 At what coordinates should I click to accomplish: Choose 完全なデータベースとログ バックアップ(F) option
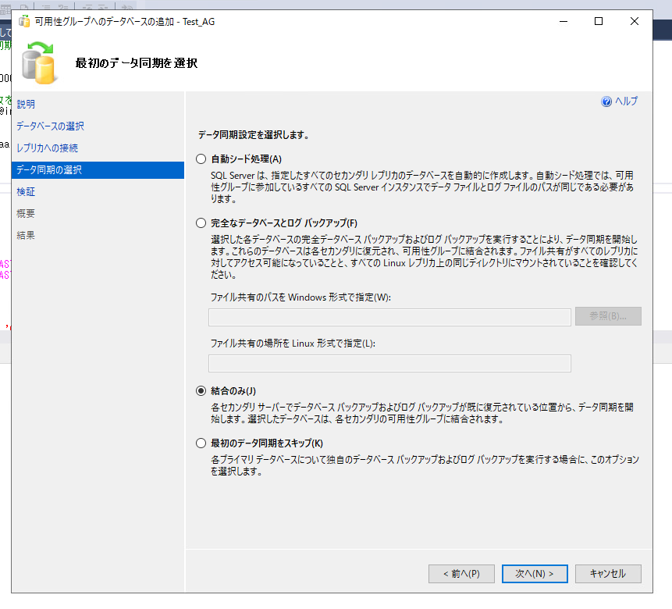[x=201, y=223]
